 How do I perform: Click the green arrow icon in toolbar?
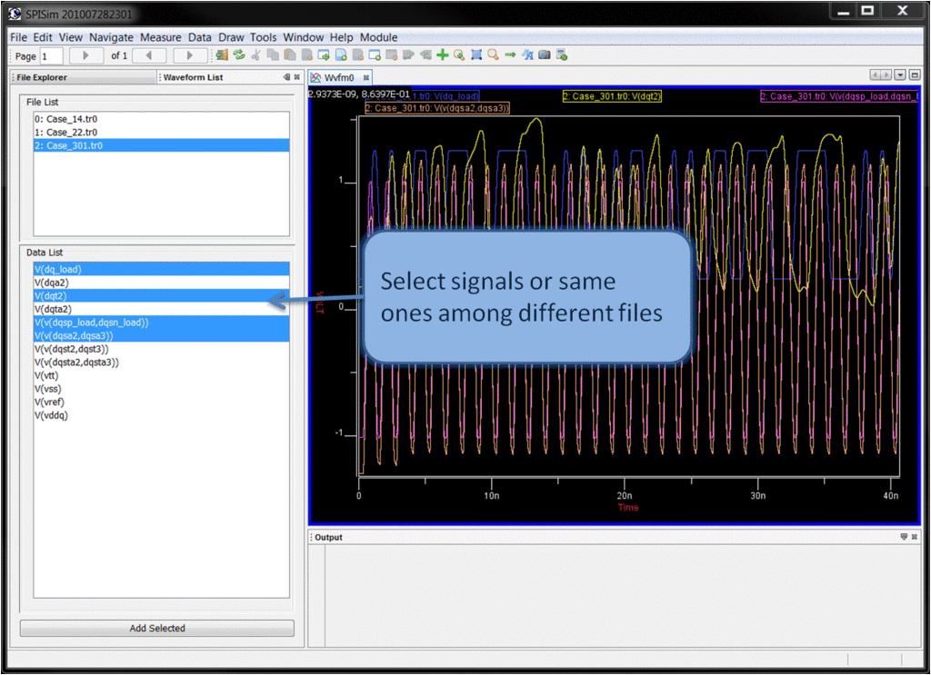510,55
